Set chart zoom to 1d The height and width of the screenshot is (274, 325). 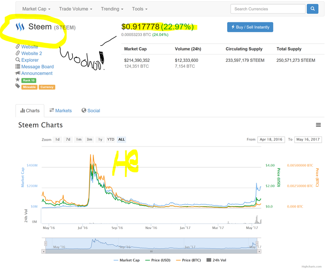tap(58, 139)
